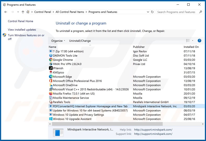
Task: Click the Microsoft Edge icon
Action: point(51,77)
